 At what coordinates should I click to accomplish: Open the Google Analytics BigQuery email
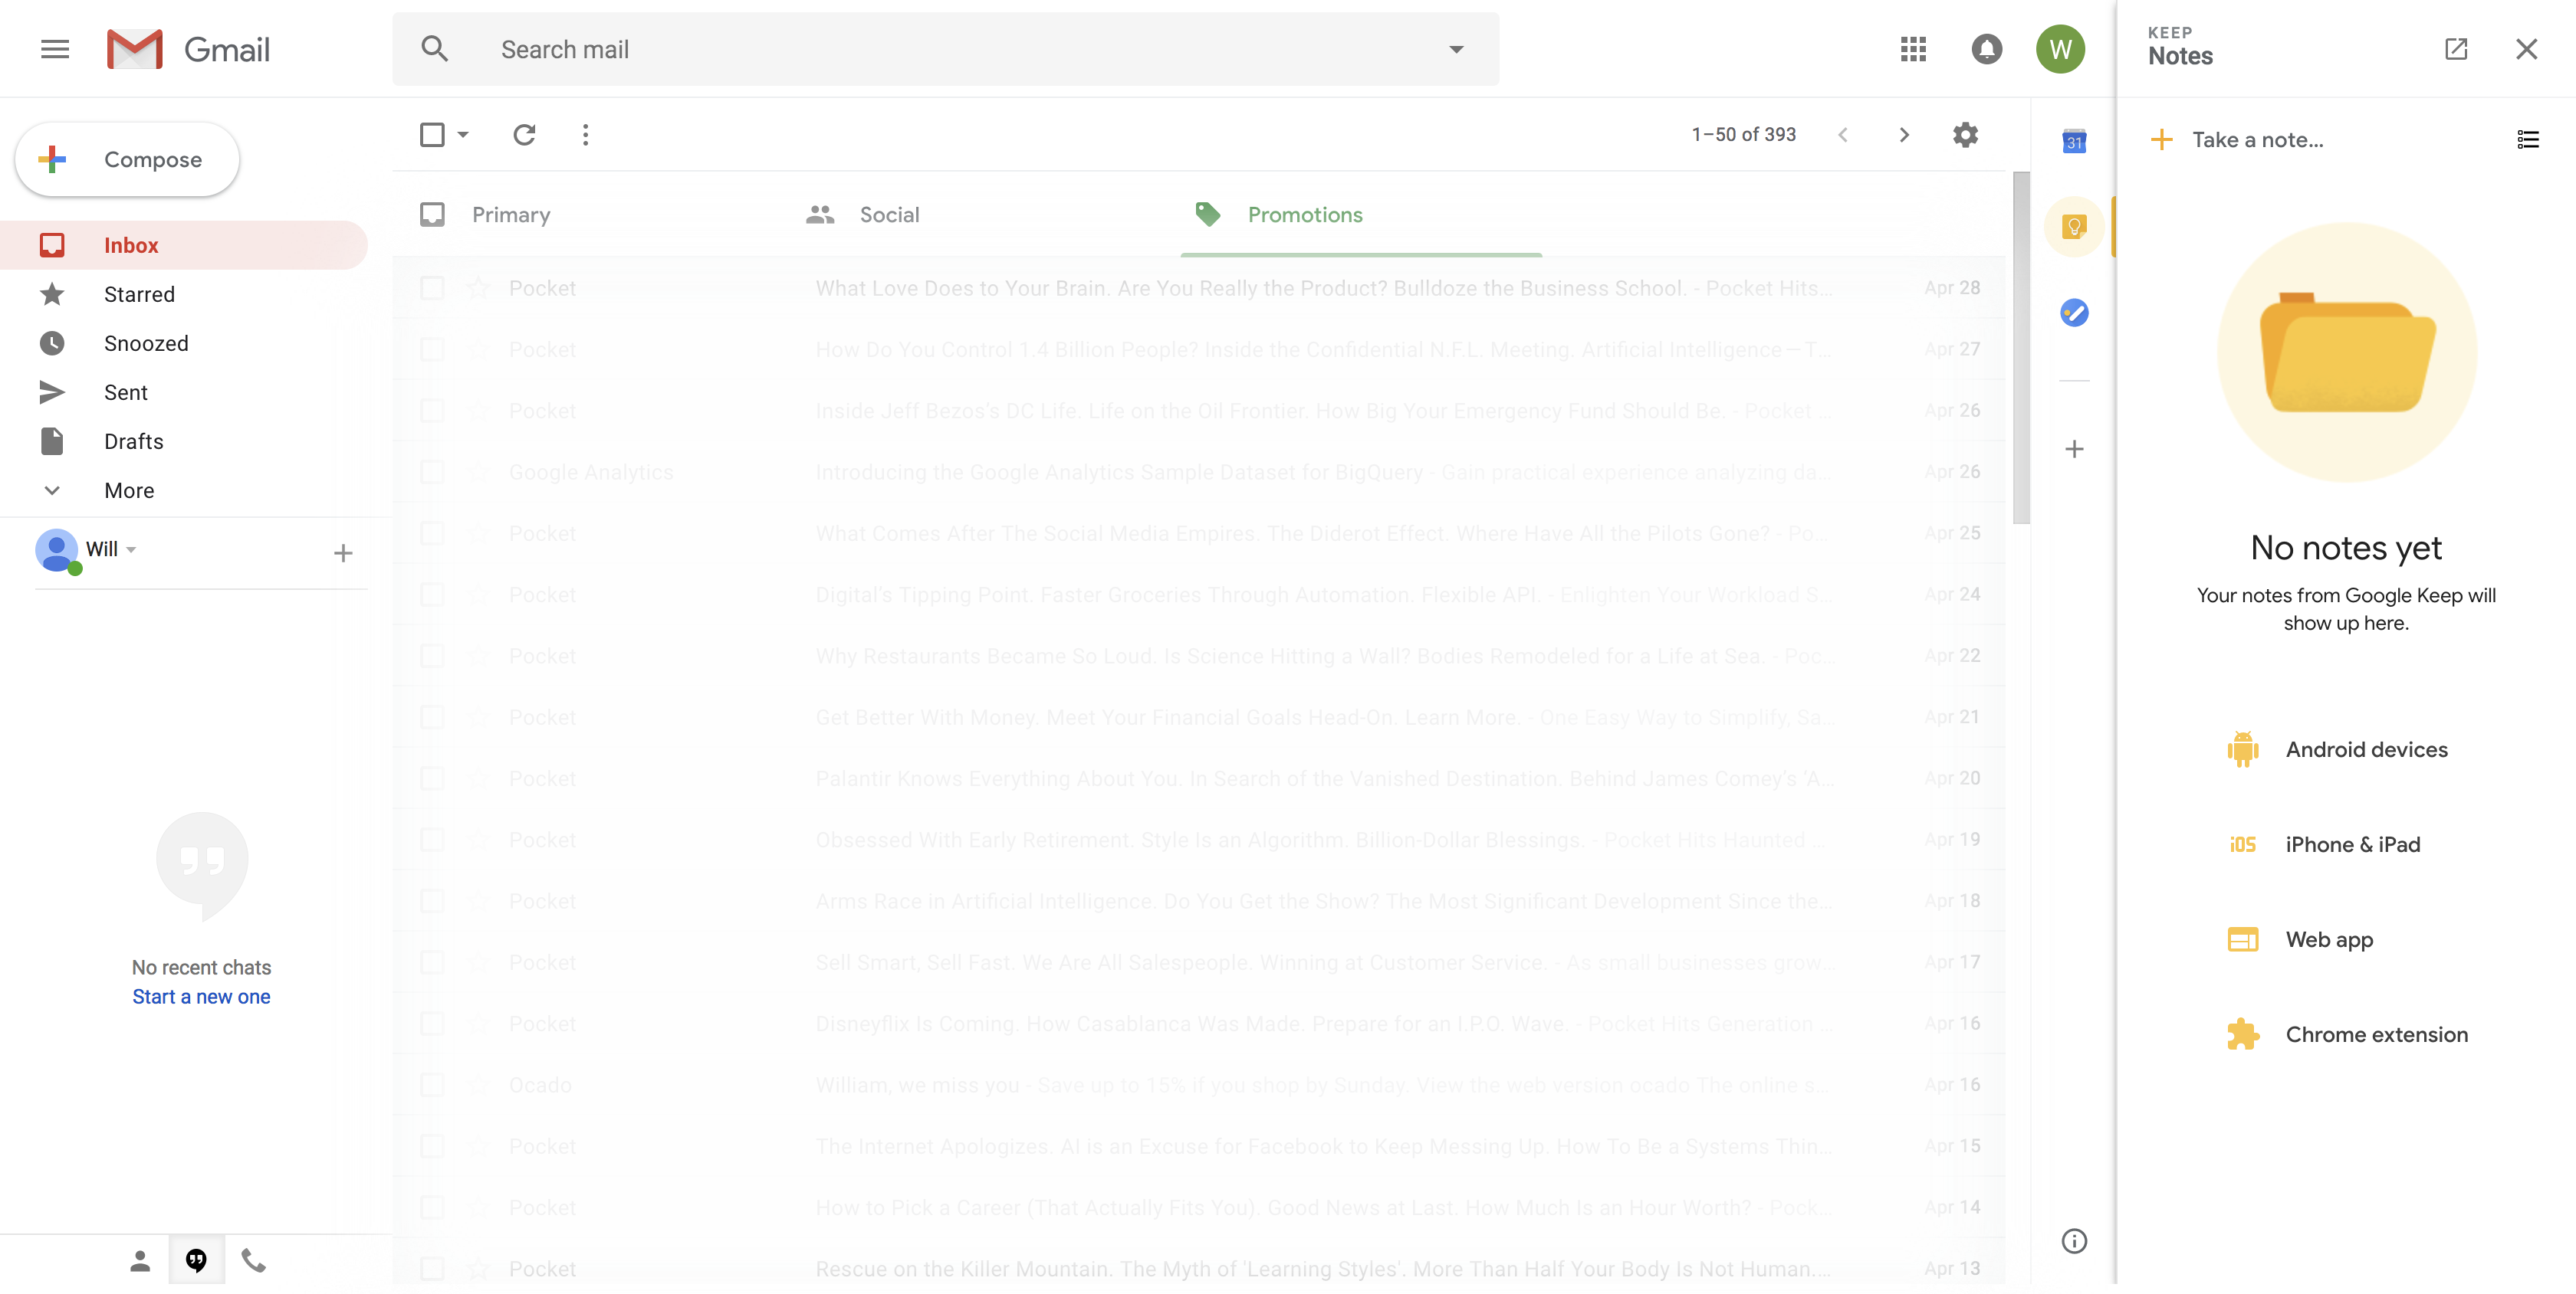[1199, 472]
